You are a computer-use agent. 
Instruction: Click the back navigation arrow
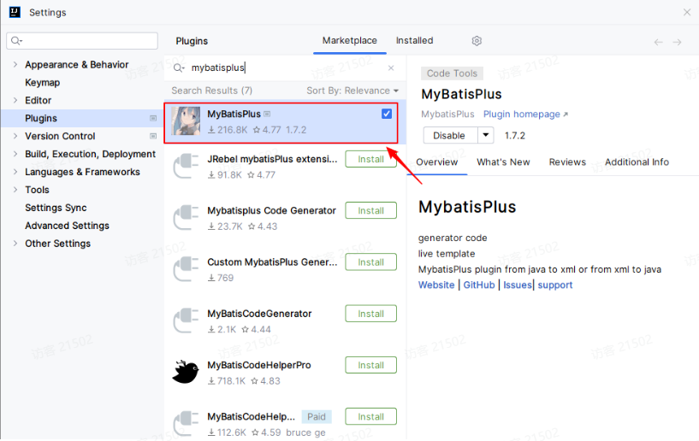pyautogui.click(x=659, y=43)
